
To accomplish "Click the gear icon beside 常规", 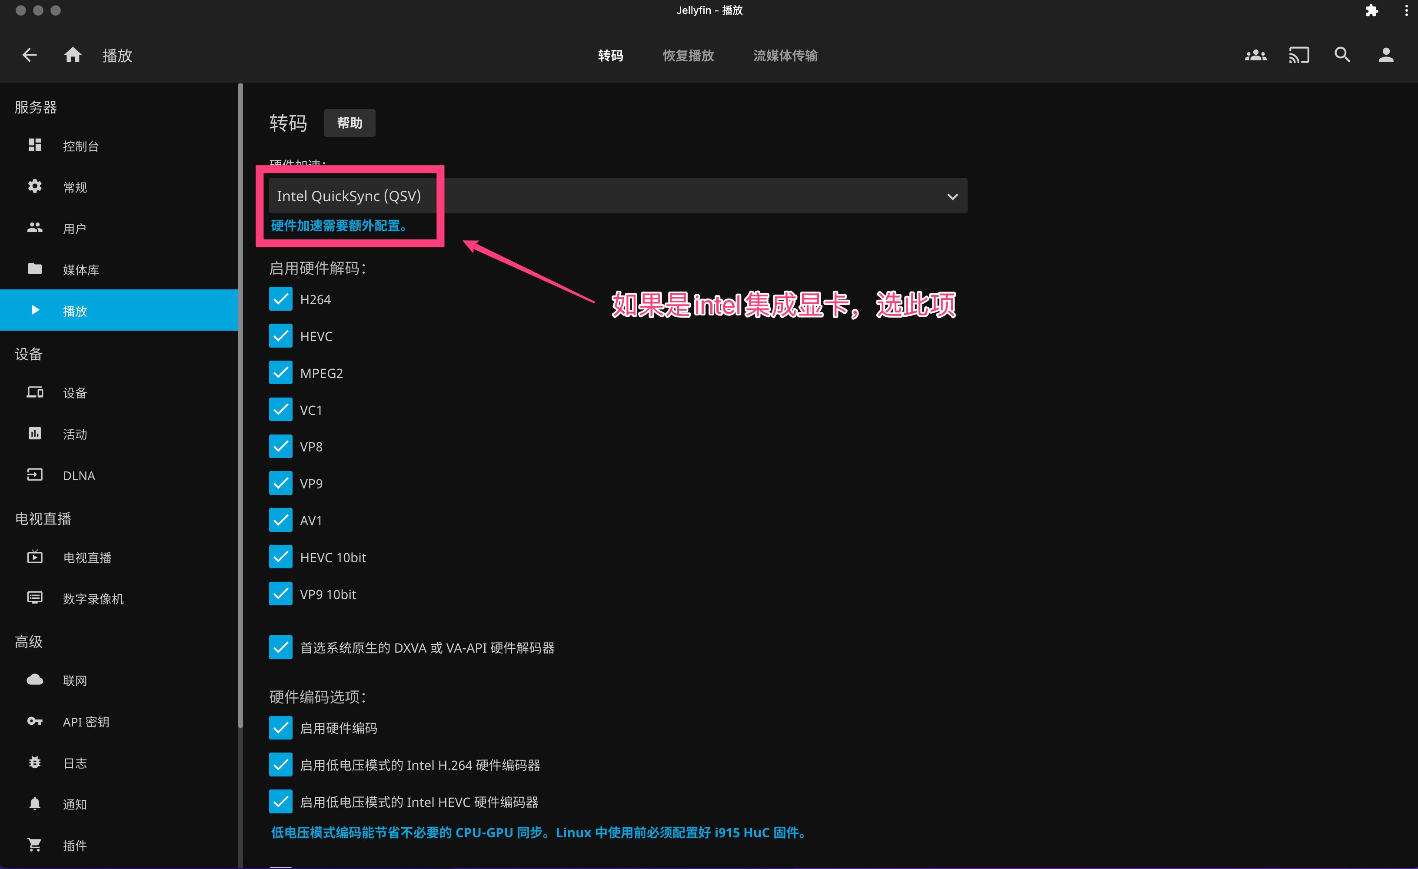I will click(x=35, y=186).
